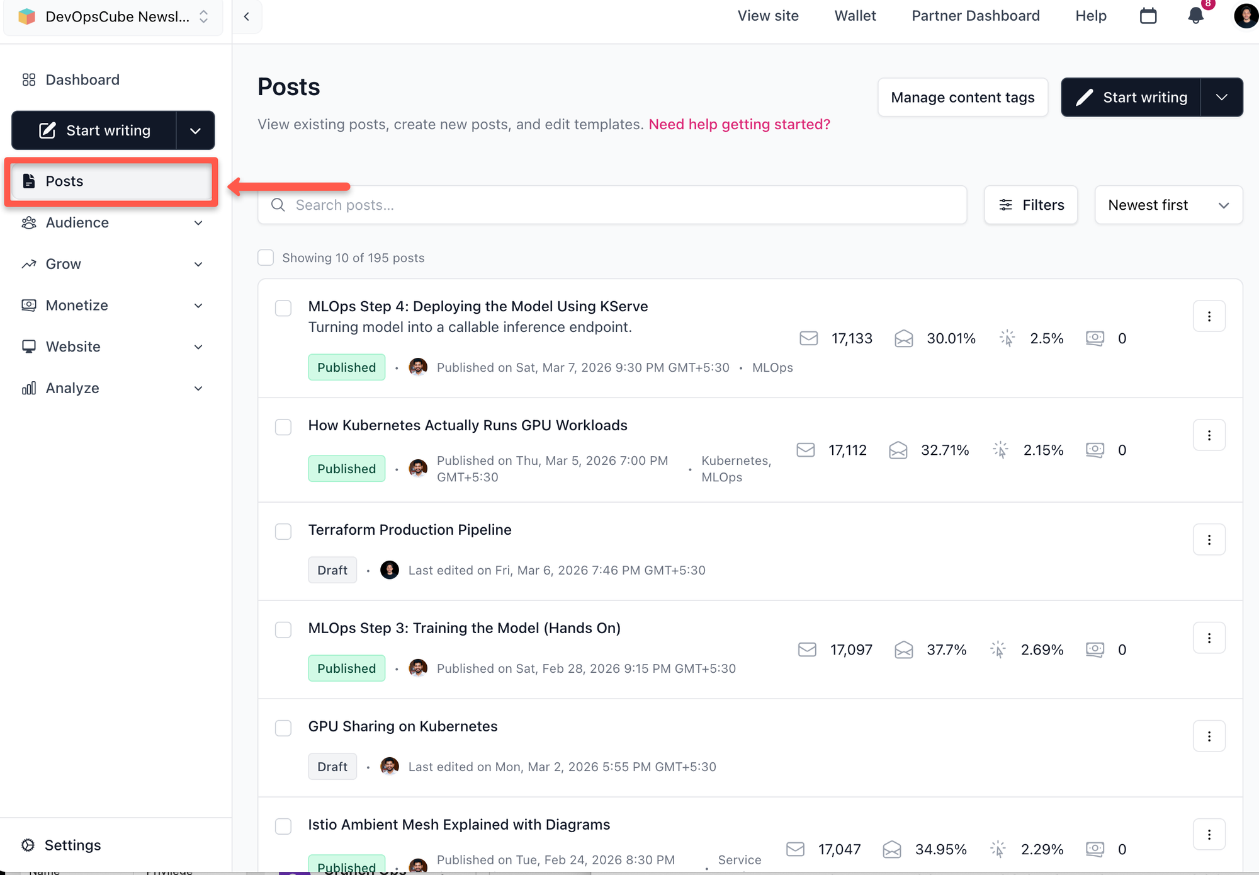1259x875 pixels.
Task: Open the calendar icon in top bar
Action: (x=1148, y=16)
